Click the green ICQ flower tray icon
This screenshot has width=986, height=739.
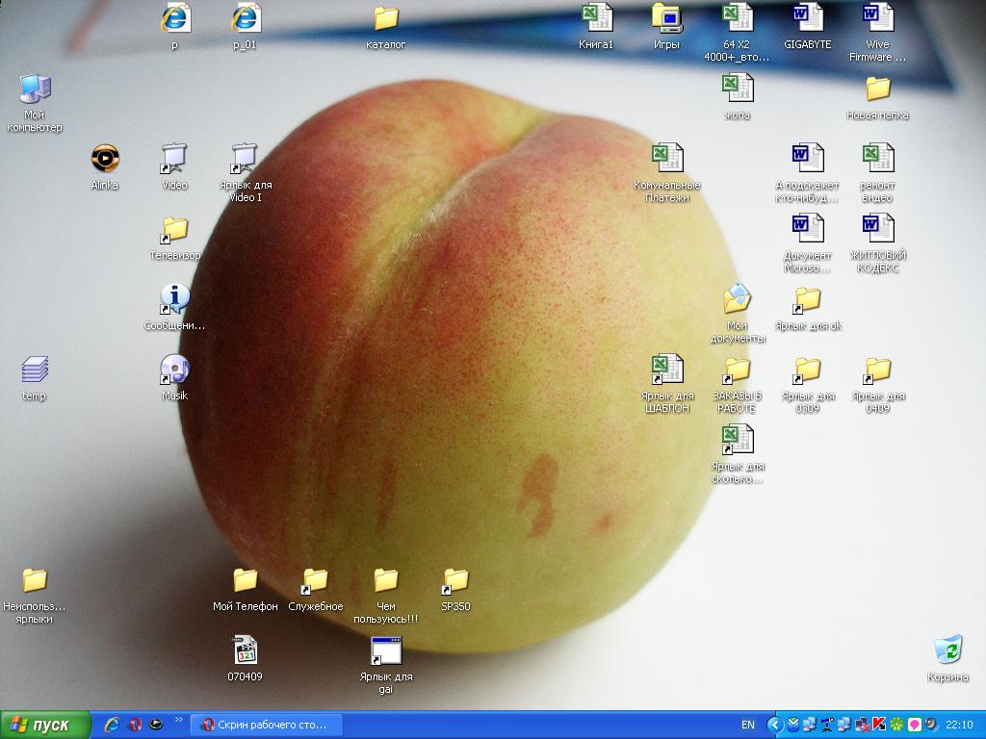(896, 725)
